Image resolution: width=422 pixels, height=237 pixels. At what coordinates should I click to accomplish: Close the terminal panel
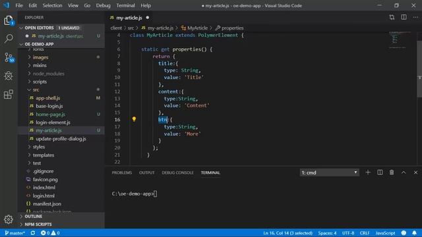click(415, 172)
